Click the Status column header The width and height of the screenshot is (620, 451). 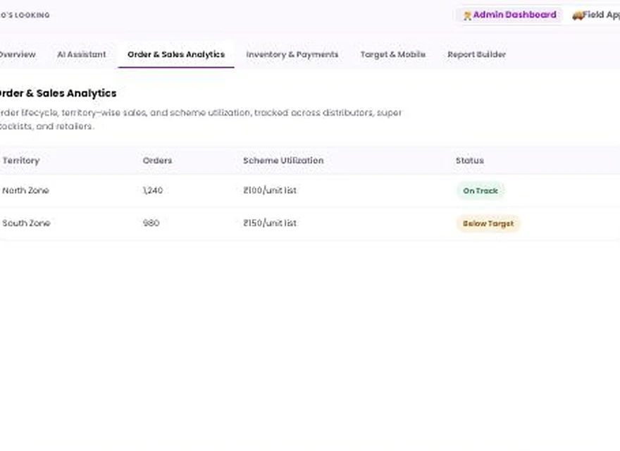(x=470, y=161)
